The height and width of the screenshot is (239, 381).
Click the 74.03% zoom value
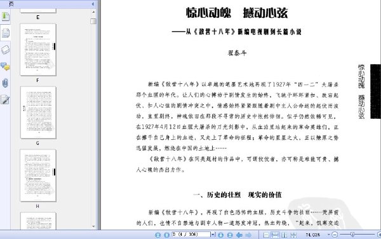point(312,235)
